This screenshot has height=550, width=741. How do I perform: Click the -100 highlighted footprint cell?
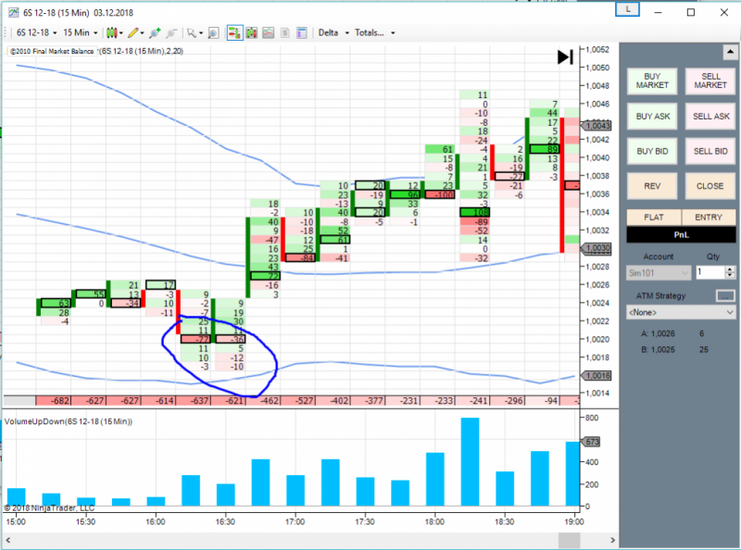pyautogui.click(x=440, y=194)
